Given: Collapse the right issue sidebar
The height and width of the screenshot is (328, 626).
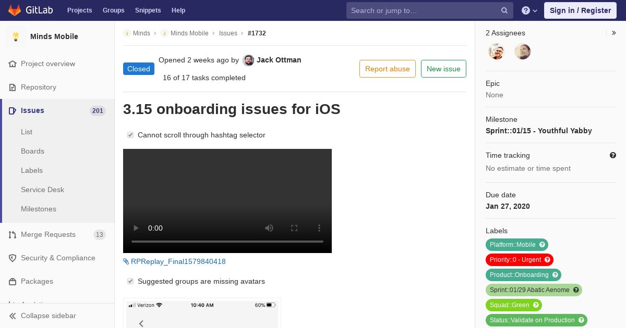Looking at the screenshot, I should pyautogui.click(x=614, y=33).
